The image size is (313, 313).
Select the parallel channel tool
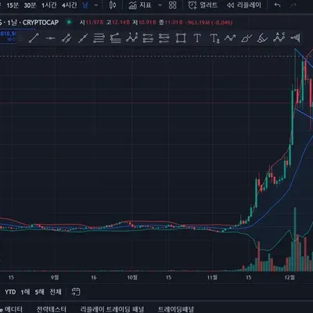tap(67, 38)
